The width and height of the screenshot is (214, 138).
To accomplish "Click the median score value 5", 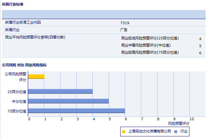I will coord(200,46).
